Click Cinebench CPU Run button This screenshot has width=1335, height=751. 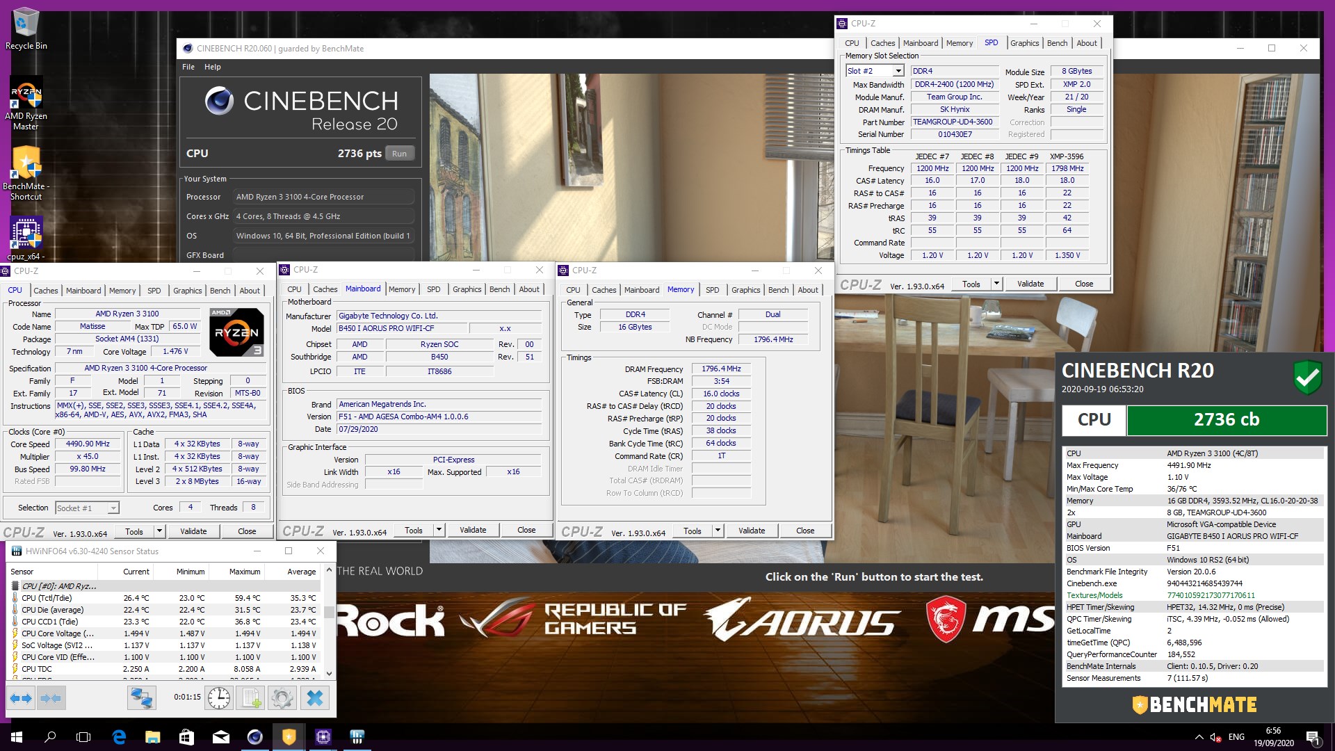click(399, 154)
